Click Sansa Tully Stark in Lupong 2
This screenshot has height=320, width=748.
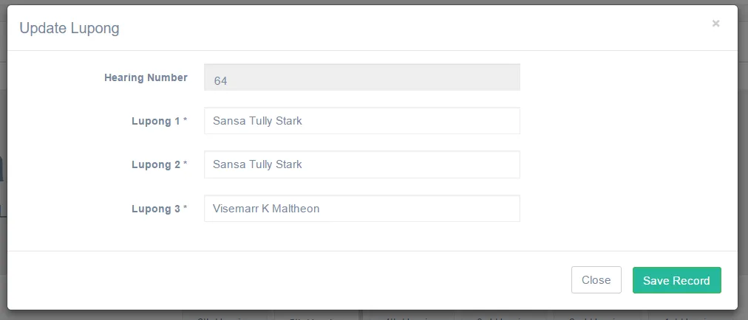(x=257, y=164)
